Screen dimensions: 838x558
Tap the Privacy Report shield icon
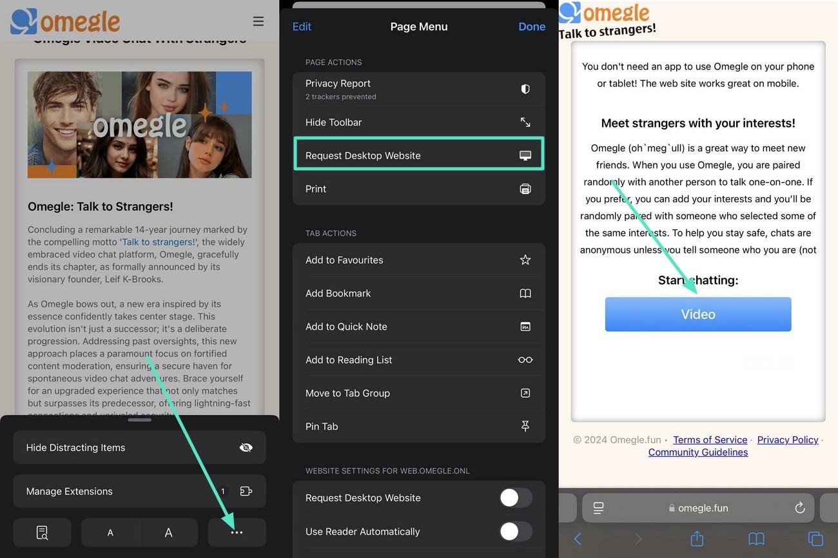point(525,89)
